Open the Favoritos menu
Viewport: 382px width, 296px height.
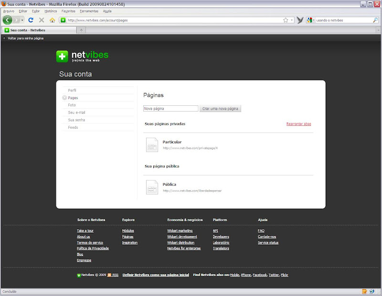point(68,11)
